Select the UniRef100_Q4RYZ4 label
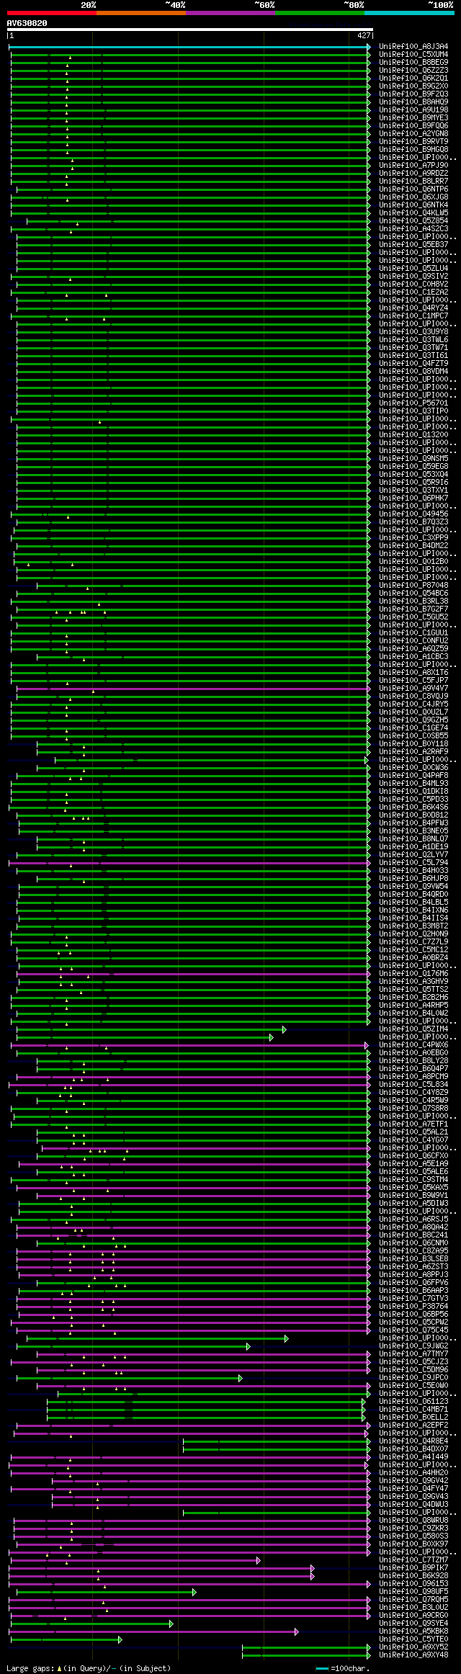461x1674 pixels. [413, 308]
